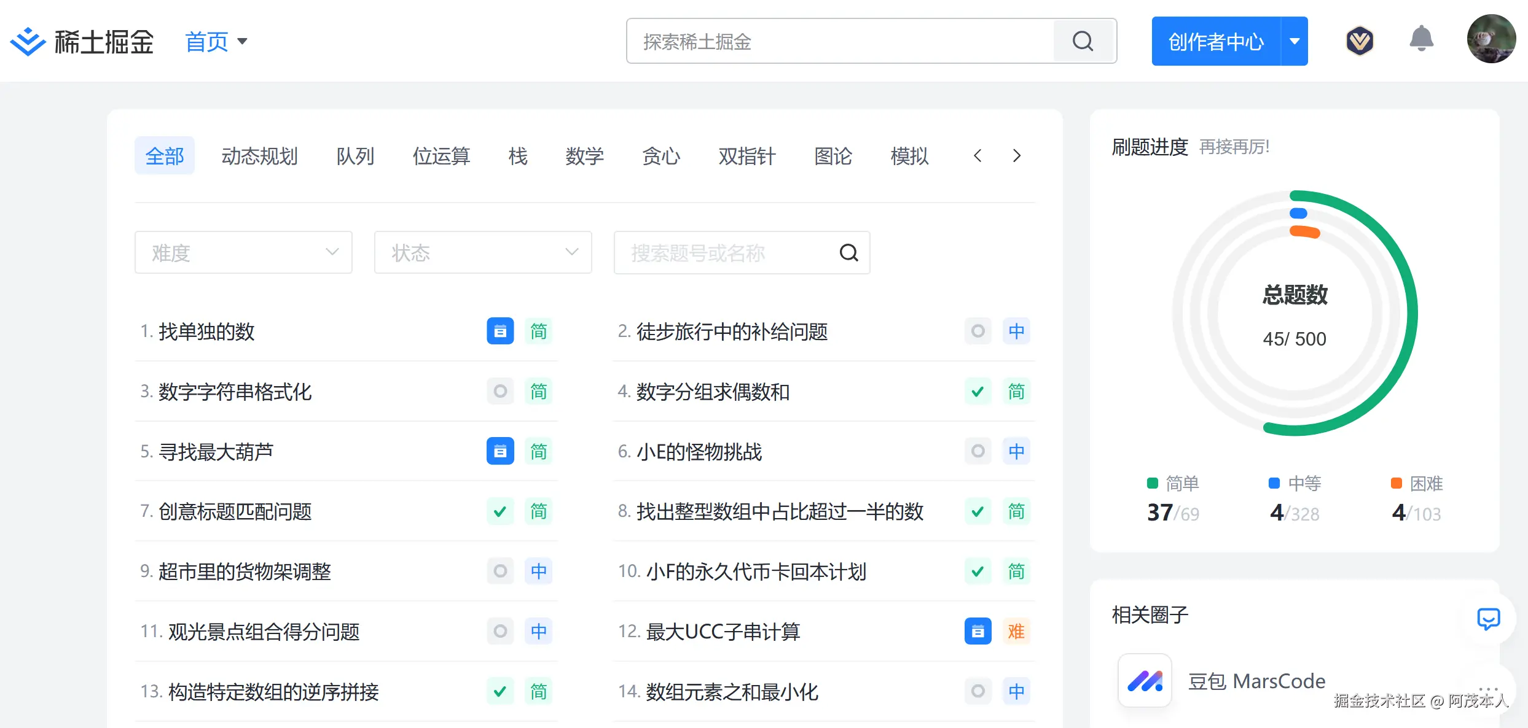Click the search magnifier in the top bar
Screen dimensions: 1528x728
click(x=1083, y=41)
